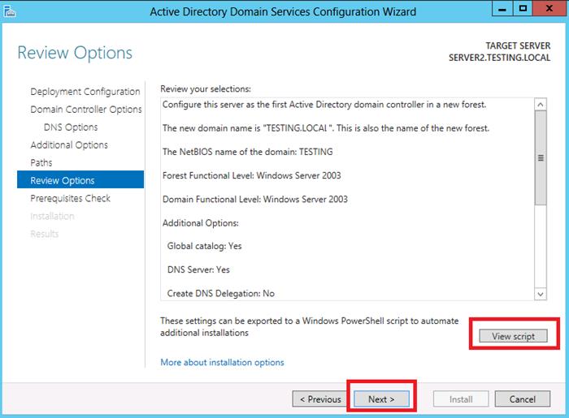Maximize the Configuration Wizard window

[x=523, y=9]
